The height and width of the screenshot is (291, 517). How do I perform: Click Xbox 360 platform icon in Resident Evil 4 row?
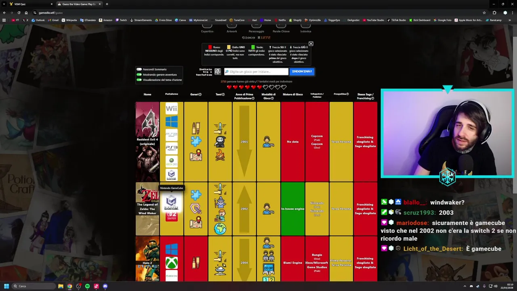(171, 161)
